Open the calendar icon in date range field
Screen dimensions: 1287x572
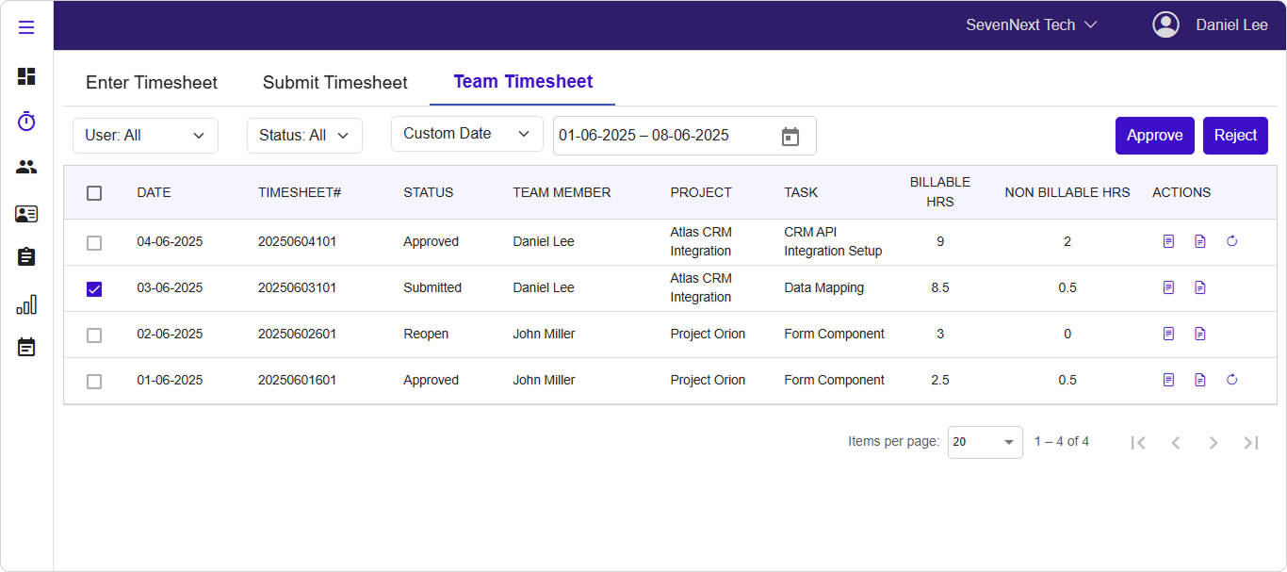pos(790,137)
